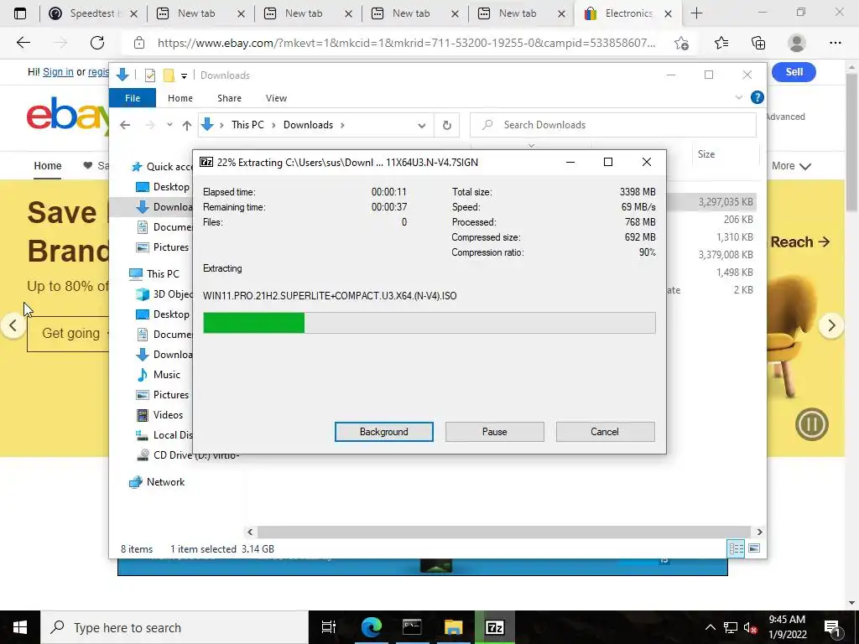Pause the extraction in 7-Zip
Image resolution: width=859 pixels, height=644 pixels.
[x=494, y=432]
